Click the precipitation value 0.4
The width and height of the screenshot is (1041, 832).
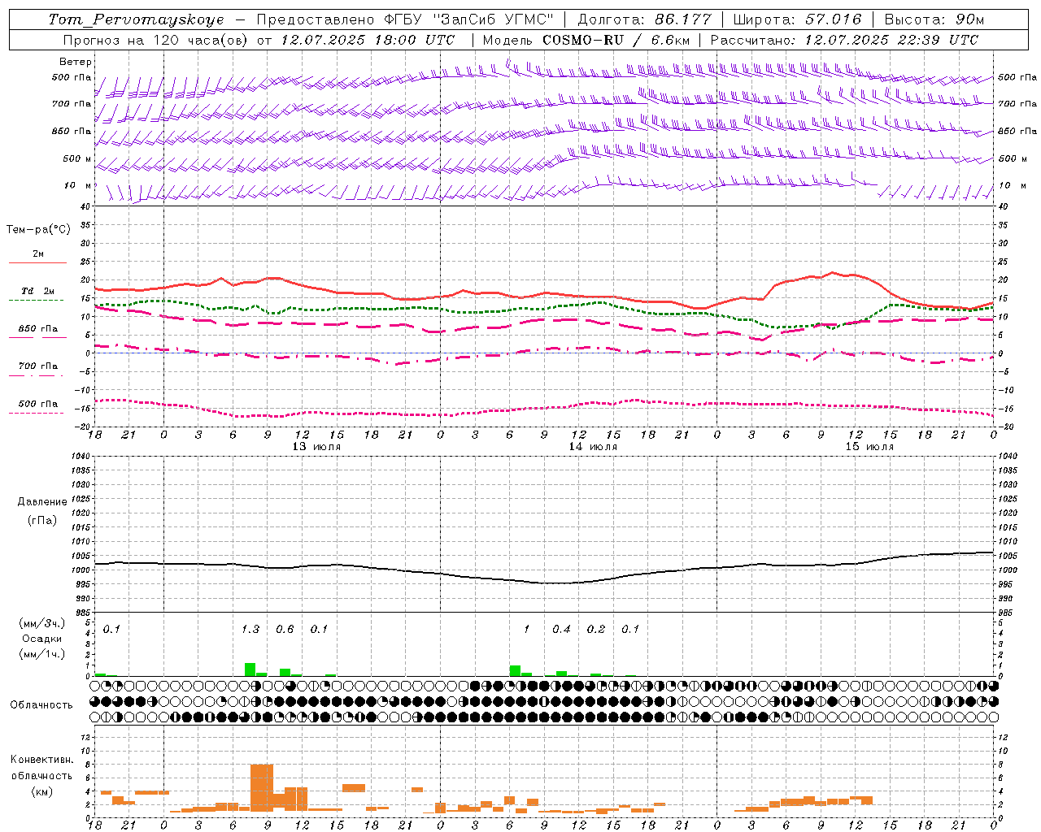click(x=561, y=629)
